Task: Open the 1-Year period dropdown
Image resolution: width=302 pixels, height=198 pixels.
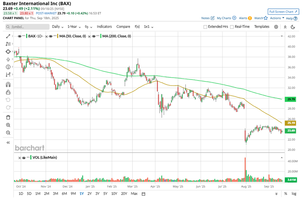Action: click(74, 27)
